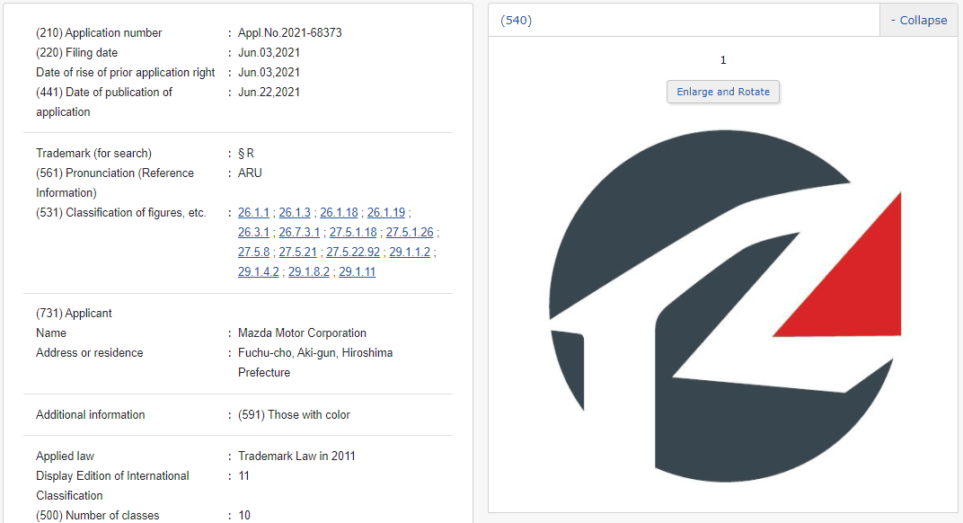Open figure classification 27.5.22.92 link
The width and height of the screenshot is (963, 523).
point(353,252)
